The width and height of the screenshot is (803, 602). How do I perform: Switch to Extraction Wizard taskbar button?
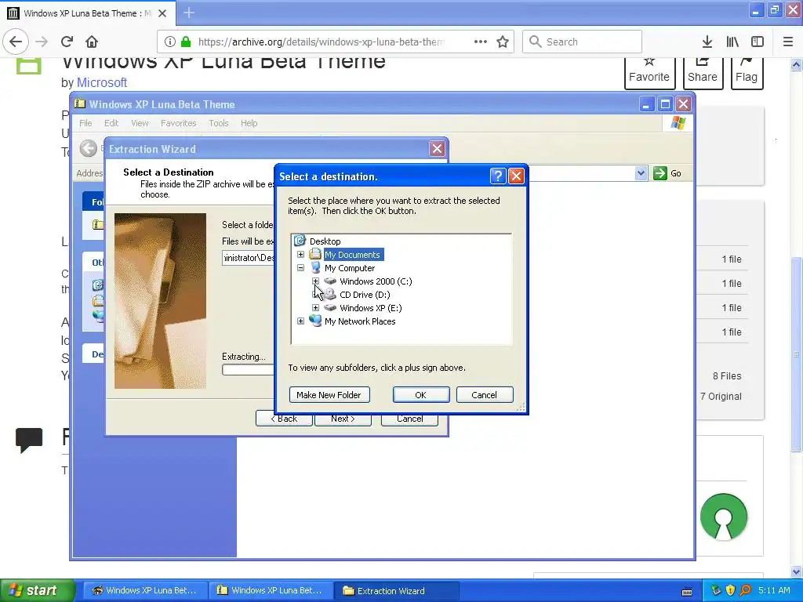(396, 590)
